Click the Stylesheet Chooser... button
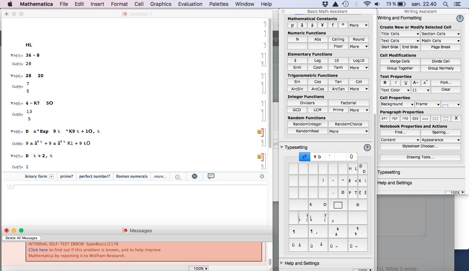This screenshot has height=271, width=469. [420, 146]
